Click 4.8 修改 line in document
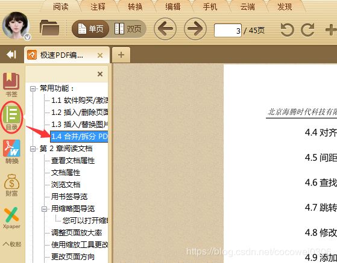 [x=321, y=232]
